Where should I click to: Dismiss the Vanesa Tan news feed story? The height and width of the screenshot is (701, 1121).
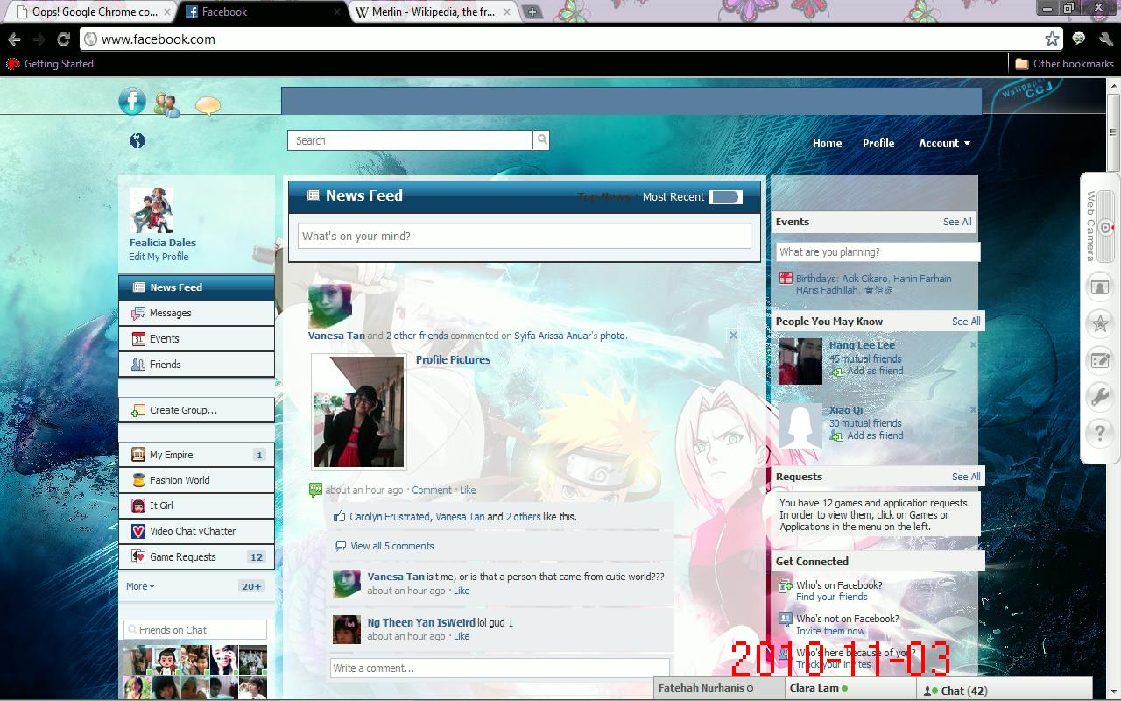tap(733, 336)
